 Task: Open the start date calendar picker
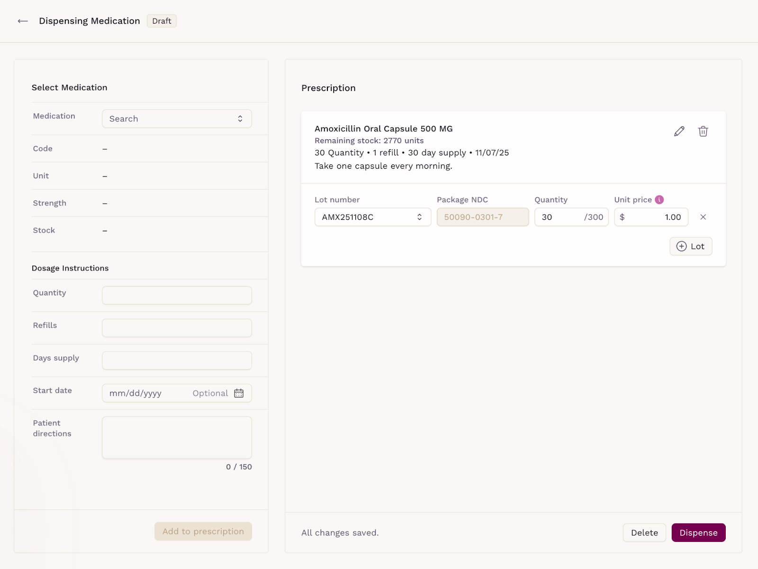click(239, 393)
